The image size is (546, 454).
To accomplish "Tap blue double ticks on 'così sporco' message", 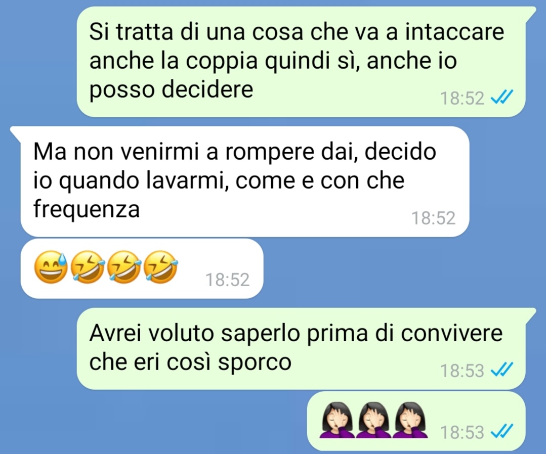I will pos(502,370).
